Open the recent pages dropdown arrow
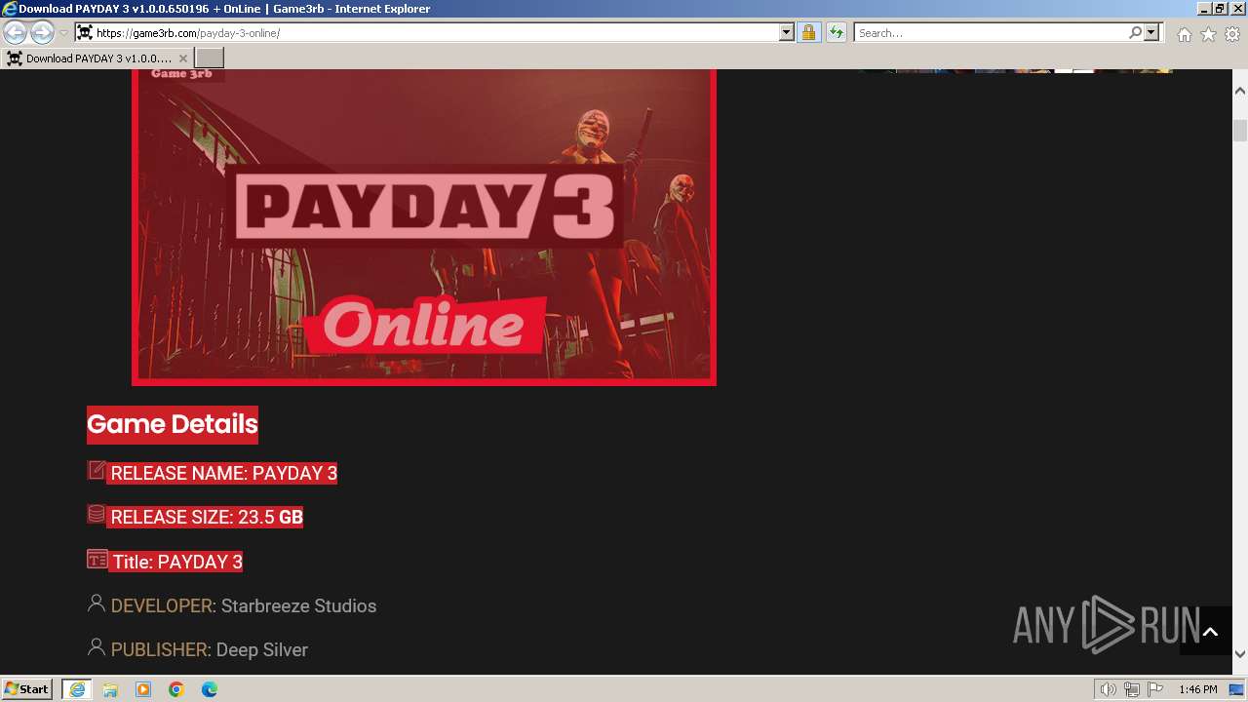The width and height of the screenshot is (1248, 702). click(63, 33)
